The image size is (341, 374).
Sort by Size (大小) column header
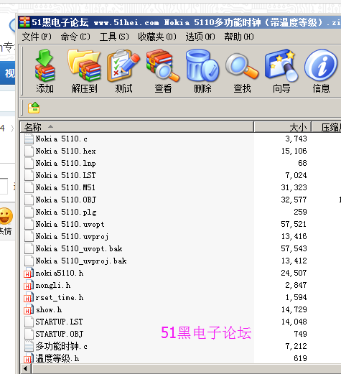point(283,127)
